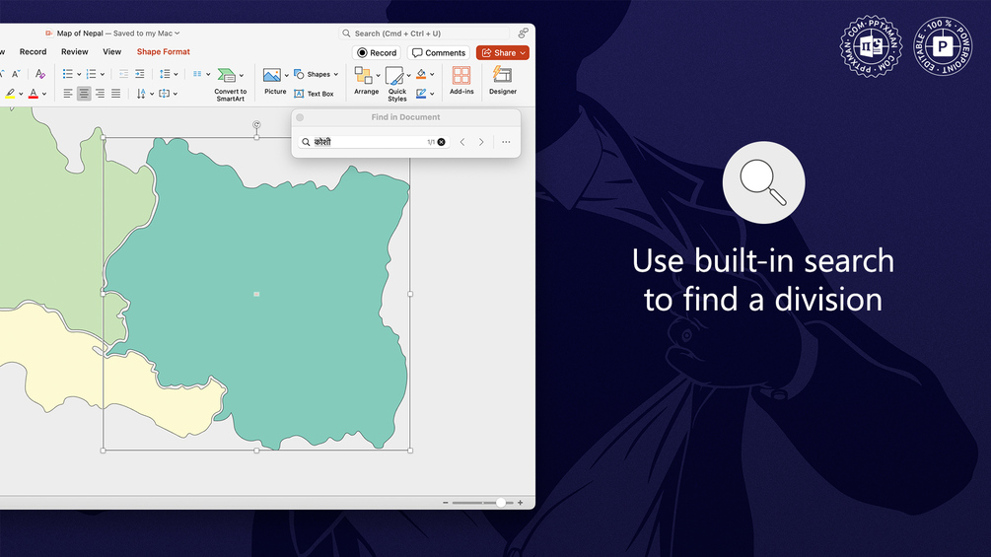The width and height of the screenshot is (991, 557).
Task: Open align text vertical options
Action: (168, 94)
